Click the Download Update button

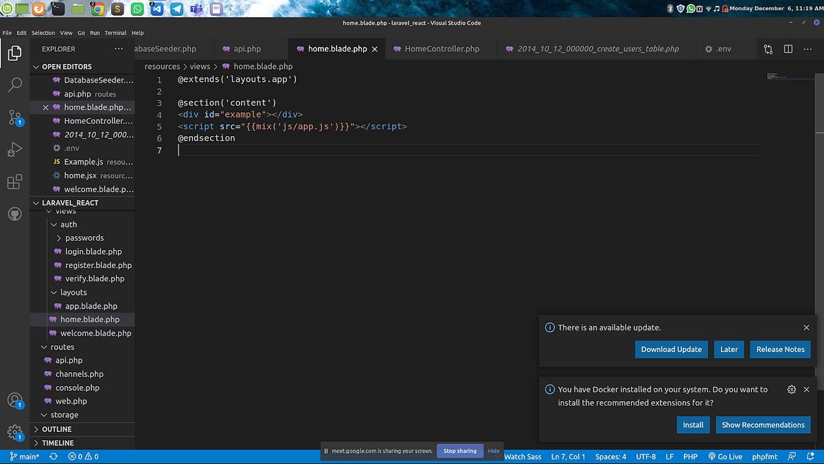[x=671, y=349]
